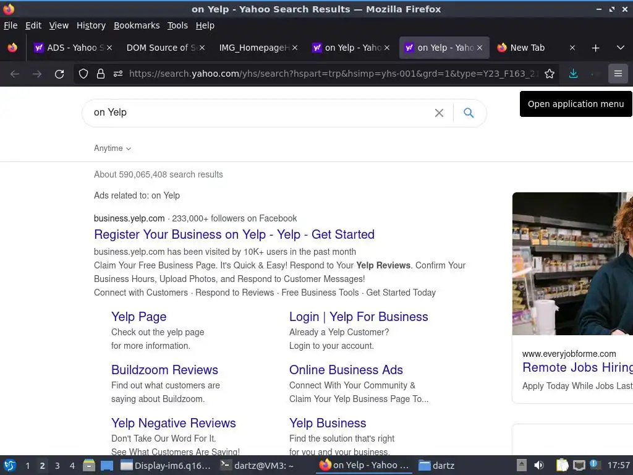633x475 pixels.
Task: Click the 17:57 clock
Action: tap(618, 465)
